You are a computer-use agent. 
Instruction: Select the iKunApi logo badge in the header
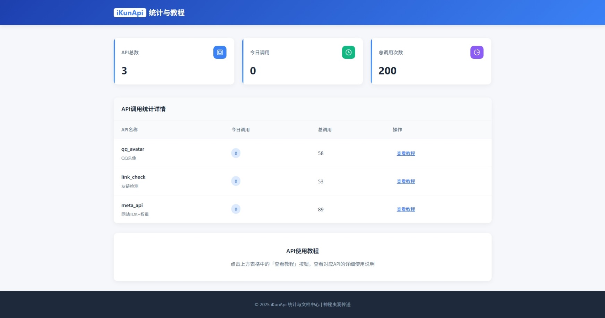129,13
